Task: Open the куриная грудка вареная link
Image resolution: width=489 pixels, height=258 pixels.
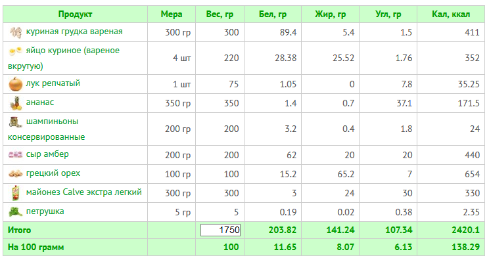Action: (74, 32)
